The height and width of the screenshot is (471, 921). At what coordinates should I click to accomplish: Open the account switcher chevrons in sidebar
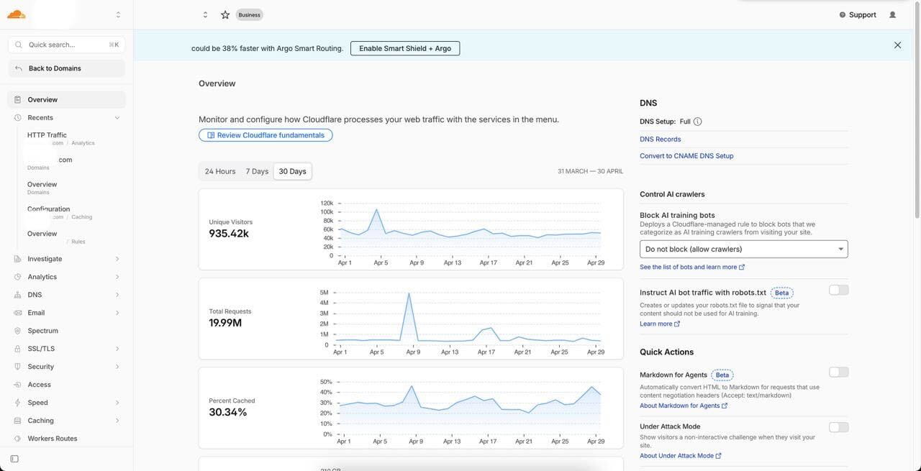tap(118, 14)
